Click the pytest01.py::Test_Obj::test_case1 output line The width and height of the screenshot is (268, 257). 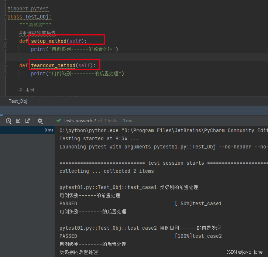pyautogui.click(x=129, y=188)
